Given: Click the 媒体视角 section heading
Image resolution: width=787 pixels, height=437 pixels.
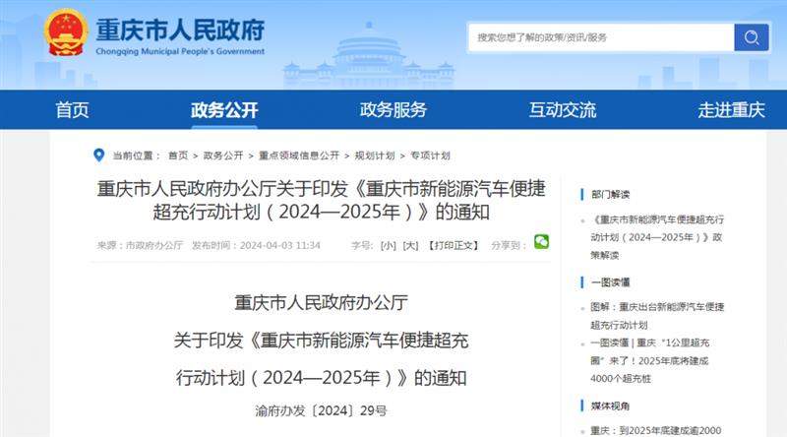Looking at the screenshot, I should pos(610,406).
